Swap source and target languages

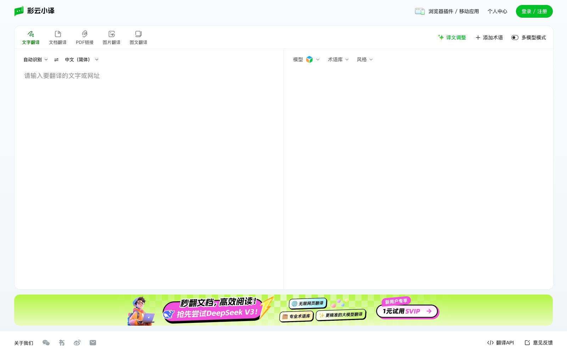[x=56, y=60]
